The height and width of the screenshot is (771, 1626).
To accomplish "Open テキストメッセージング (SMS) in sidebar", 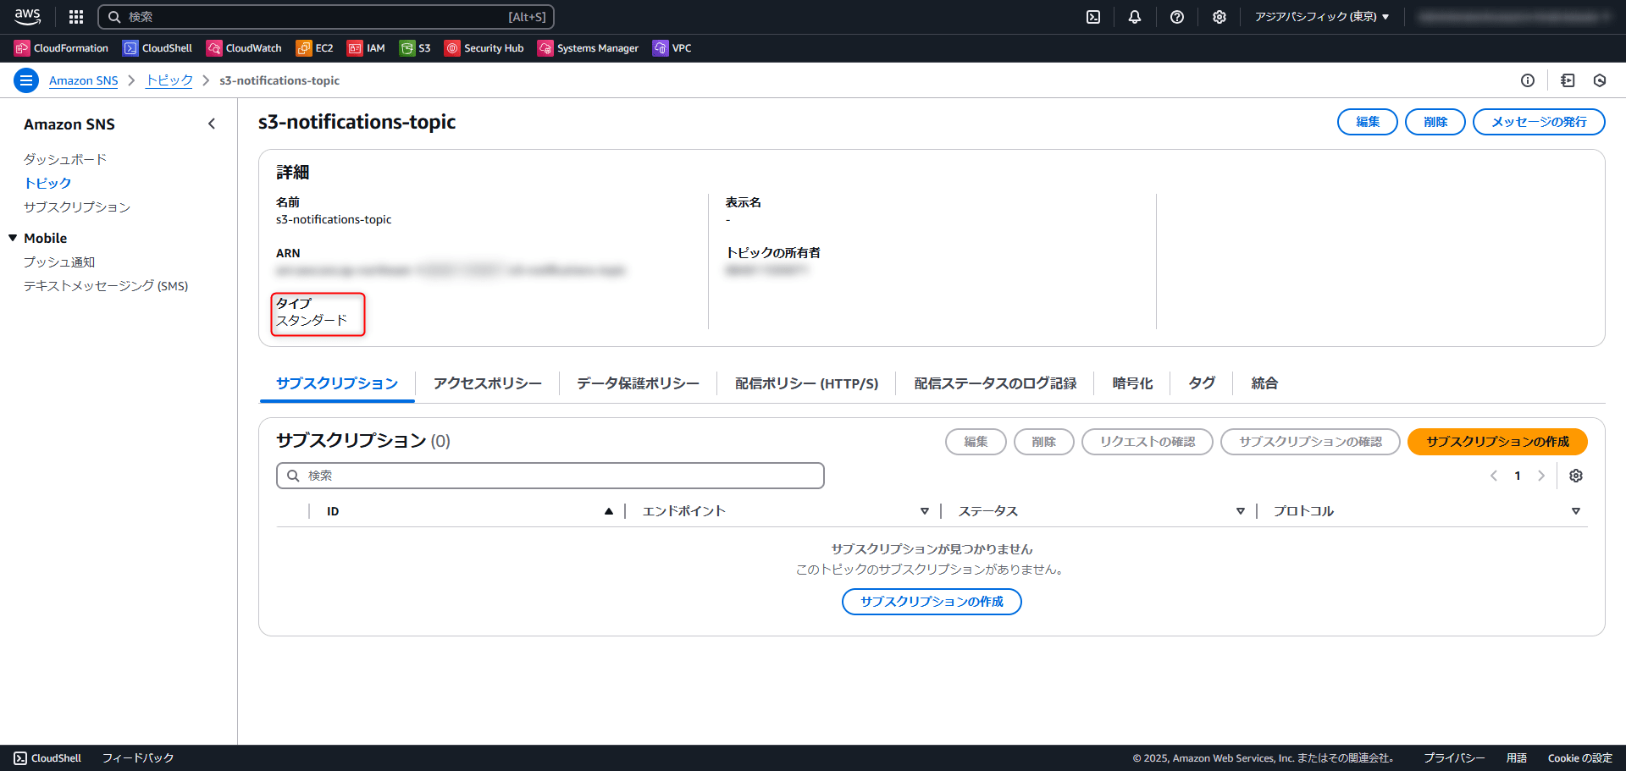I will (x=106, y=286).
